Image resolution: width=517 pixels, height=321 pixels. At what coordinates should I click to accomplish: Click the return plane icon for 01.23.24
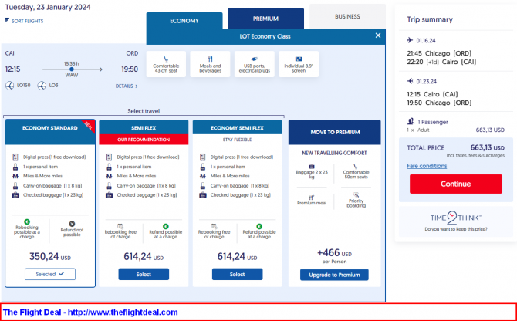pos(410,81)
